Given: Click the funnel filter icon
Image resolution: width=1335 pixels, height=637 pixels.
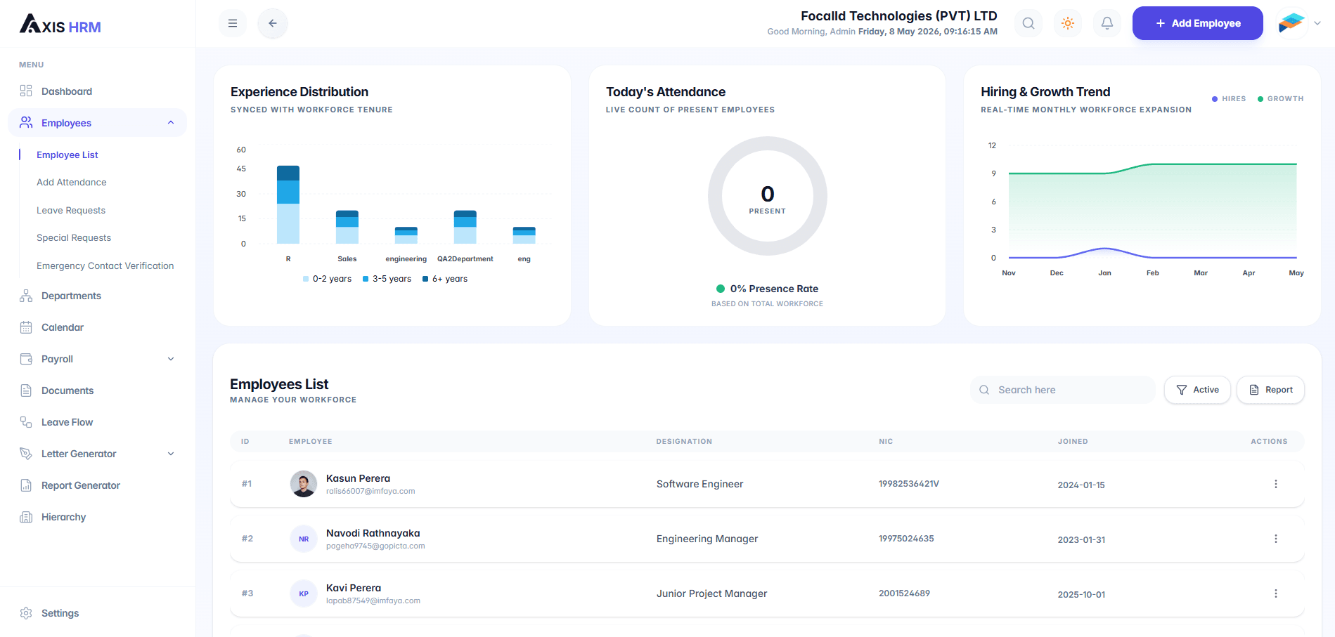Looking at the screenshot, I should pos(1182,390).
